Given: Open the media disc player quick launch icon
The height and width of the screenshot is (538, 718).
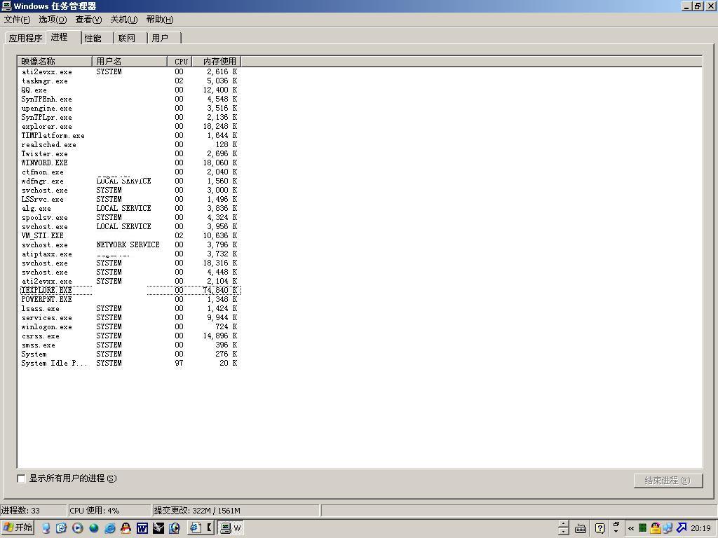Looking at the screenshot, I should (x=175, y=528).
